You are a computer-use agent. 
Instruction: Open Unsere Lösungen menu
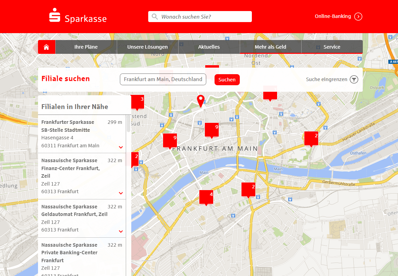[x=148, y=47]
